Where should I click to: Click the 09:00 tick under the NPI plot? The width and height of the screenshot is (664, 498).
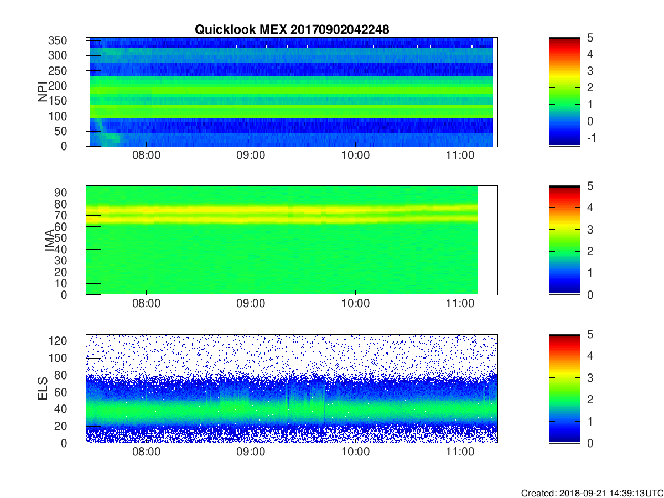[x=251, y=156]
